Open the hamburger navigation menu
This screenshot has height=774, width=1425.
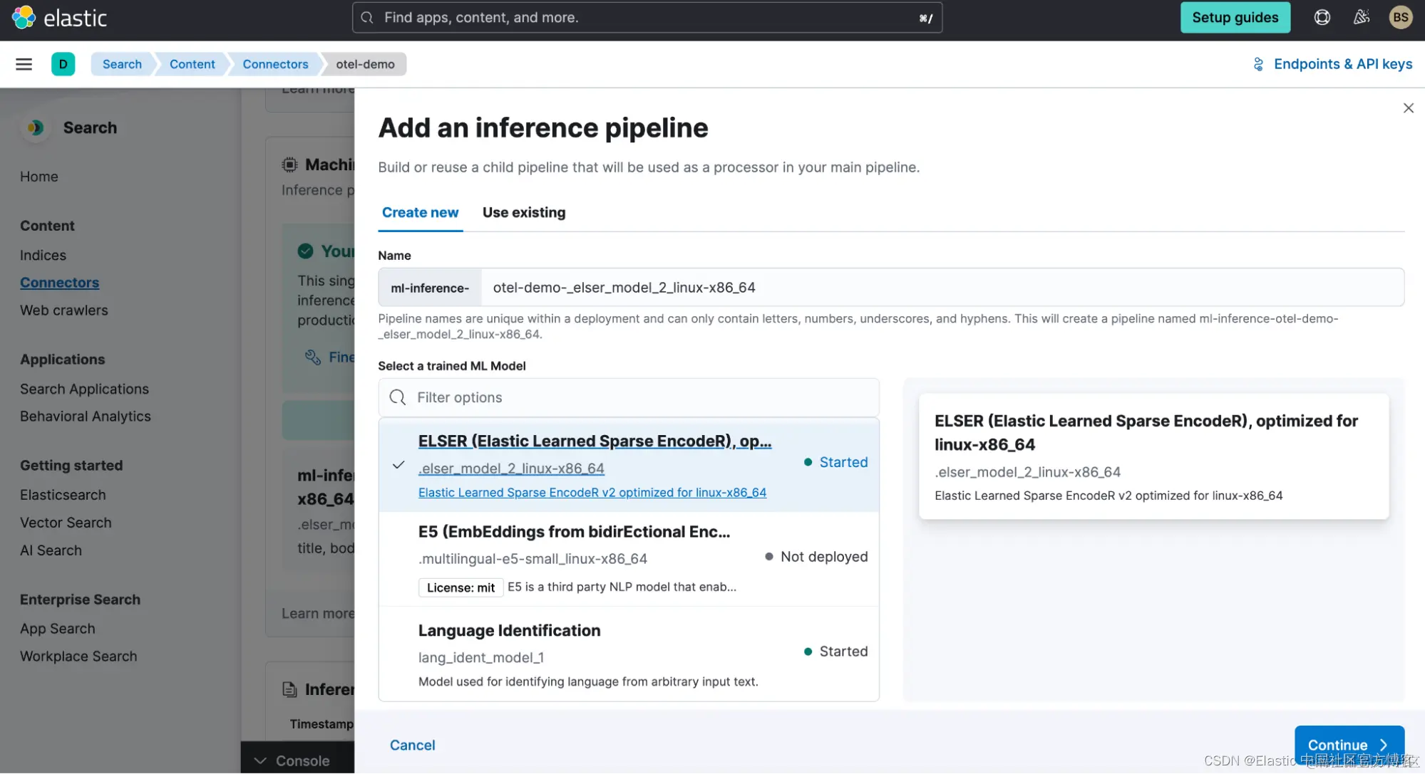[x=24, y=64]
